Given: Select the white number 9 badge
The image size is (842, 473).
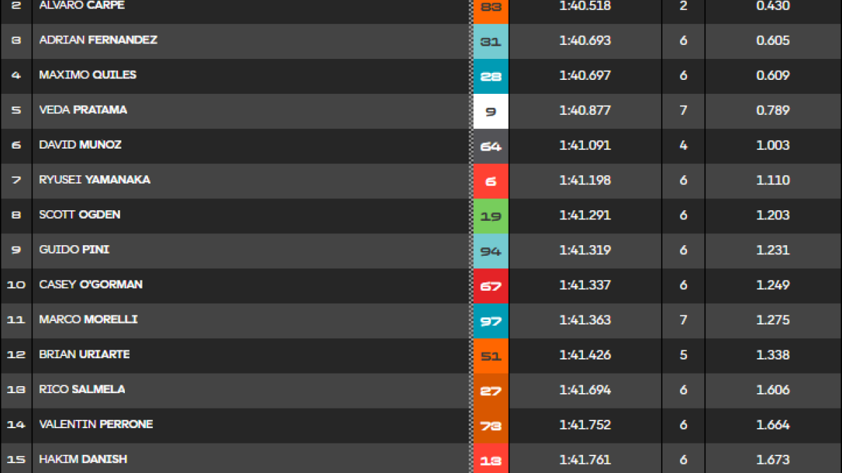Looking at the screenshot, I should (x=490, y=111).
